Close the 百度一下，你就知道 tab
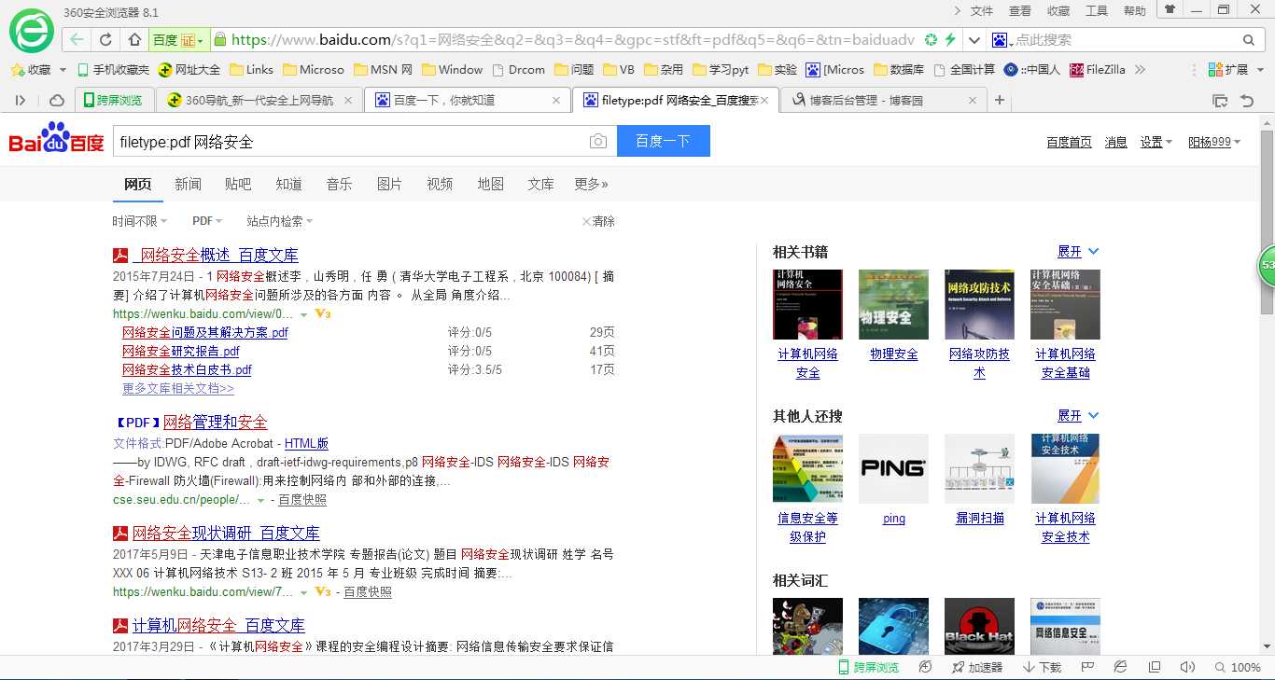Image resolution: width=1275 pixels, height=680 pixels. pyautogui.click(x=557, y=100)
